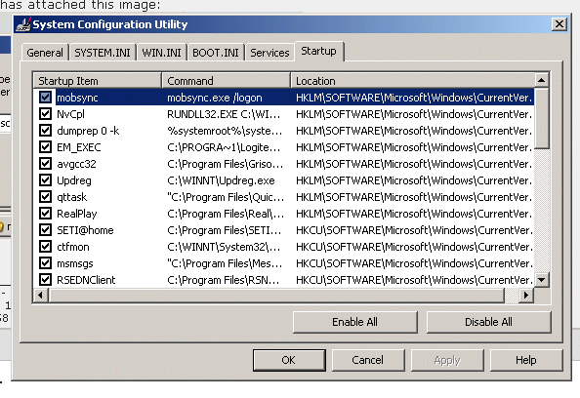Click the 'C:\PROGRA~1\Logite...' command cell
Screen dimensions: 580x398
224,147
